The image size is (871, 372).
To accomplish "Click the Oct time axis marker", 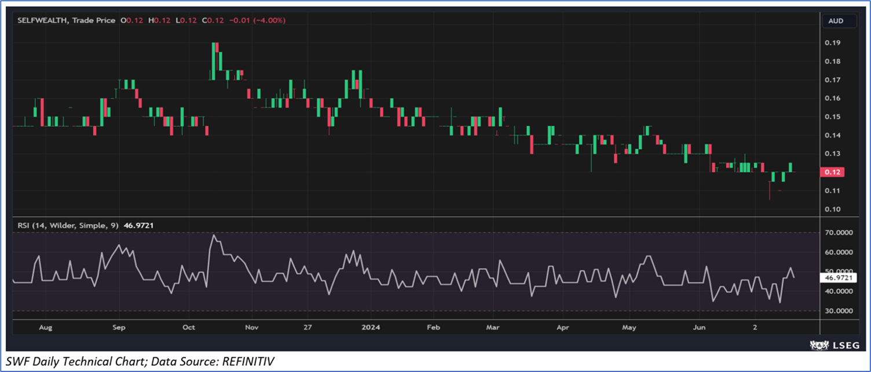I will click(188, 328).
